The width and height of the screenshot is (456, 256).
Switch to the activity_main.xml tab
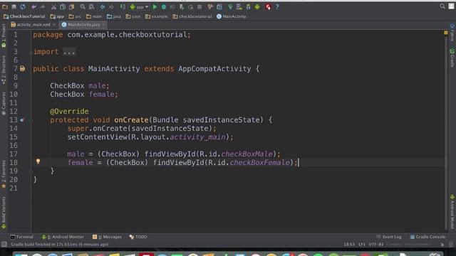tap(31, 25)
